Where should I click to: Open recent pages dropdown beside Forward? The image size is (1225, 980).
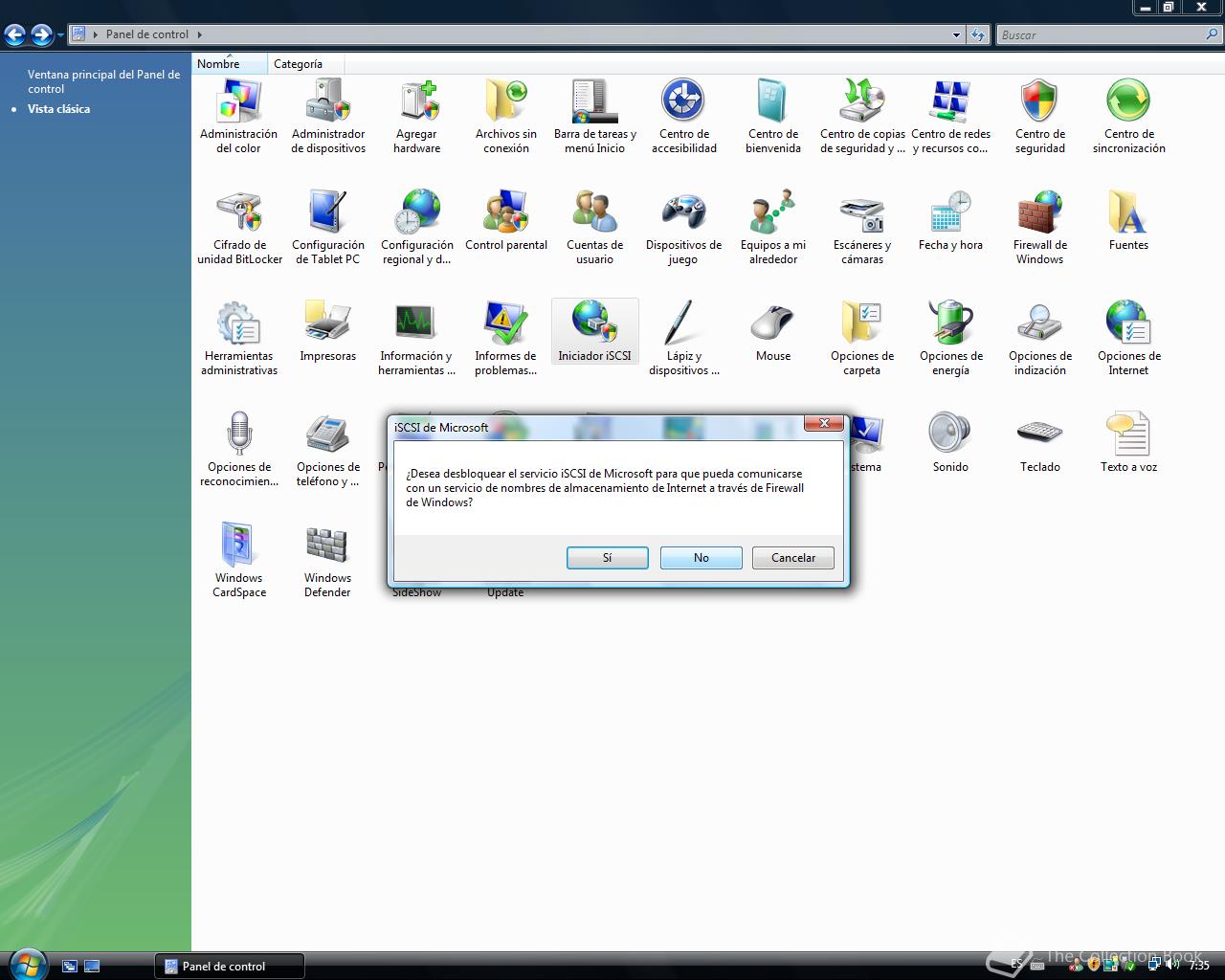point(60,35)
